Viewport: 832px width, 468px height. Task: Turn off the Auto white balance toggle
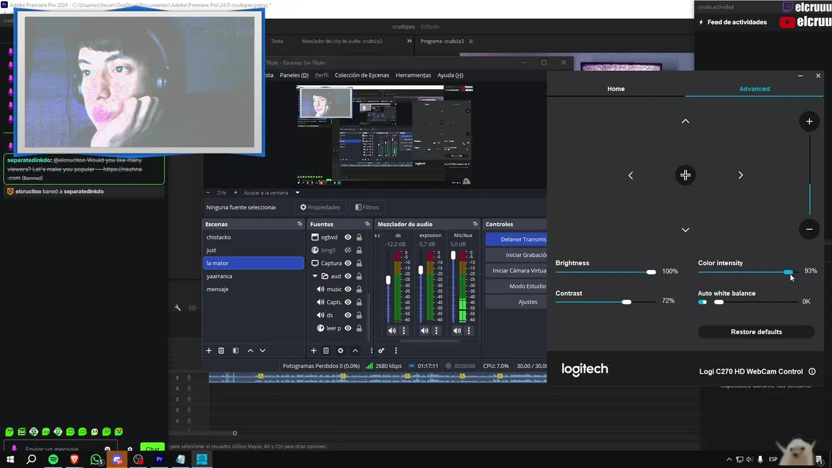coord(703,302)
